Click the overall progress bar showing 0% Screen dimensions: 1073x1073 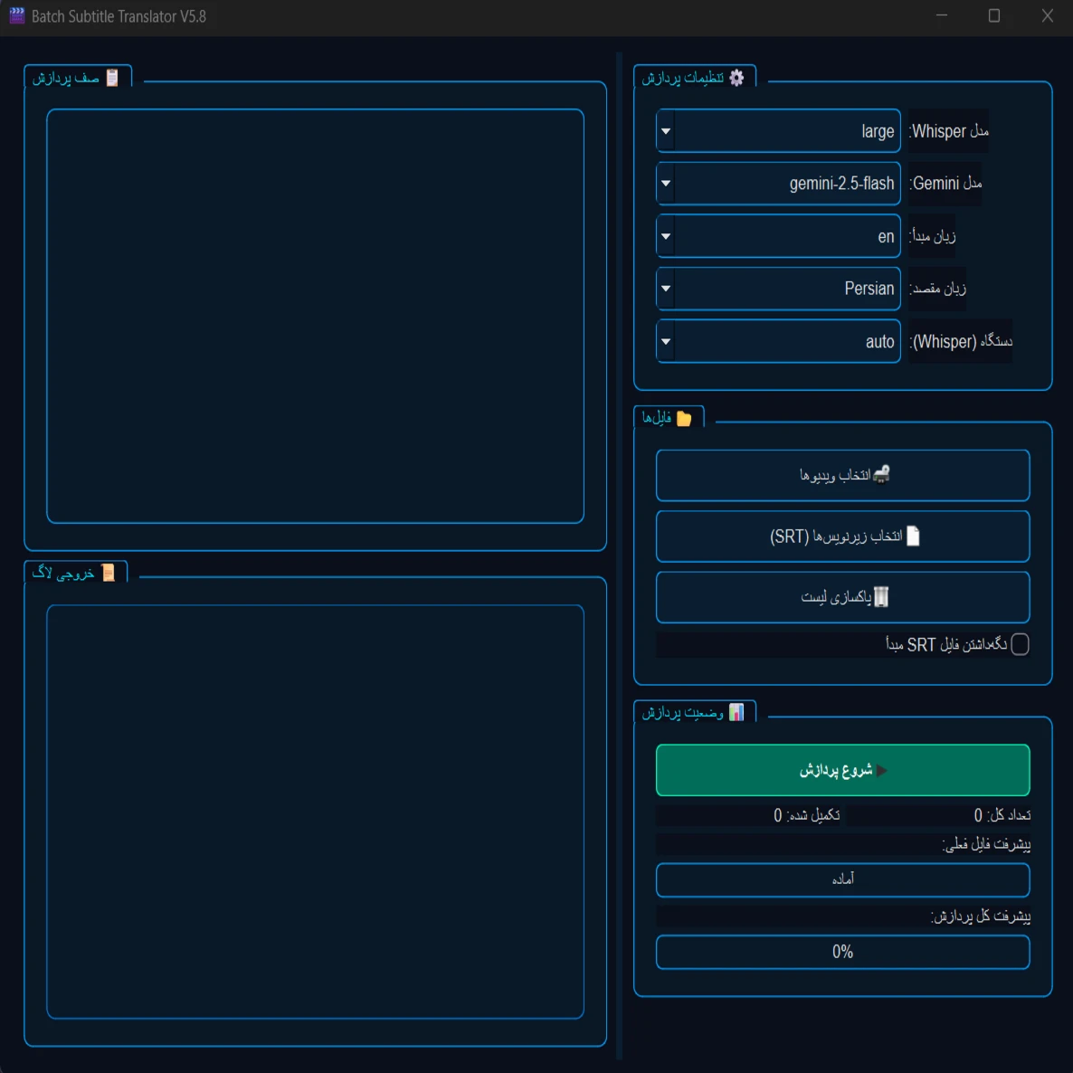pyautogui.click(x=841, y=952)
